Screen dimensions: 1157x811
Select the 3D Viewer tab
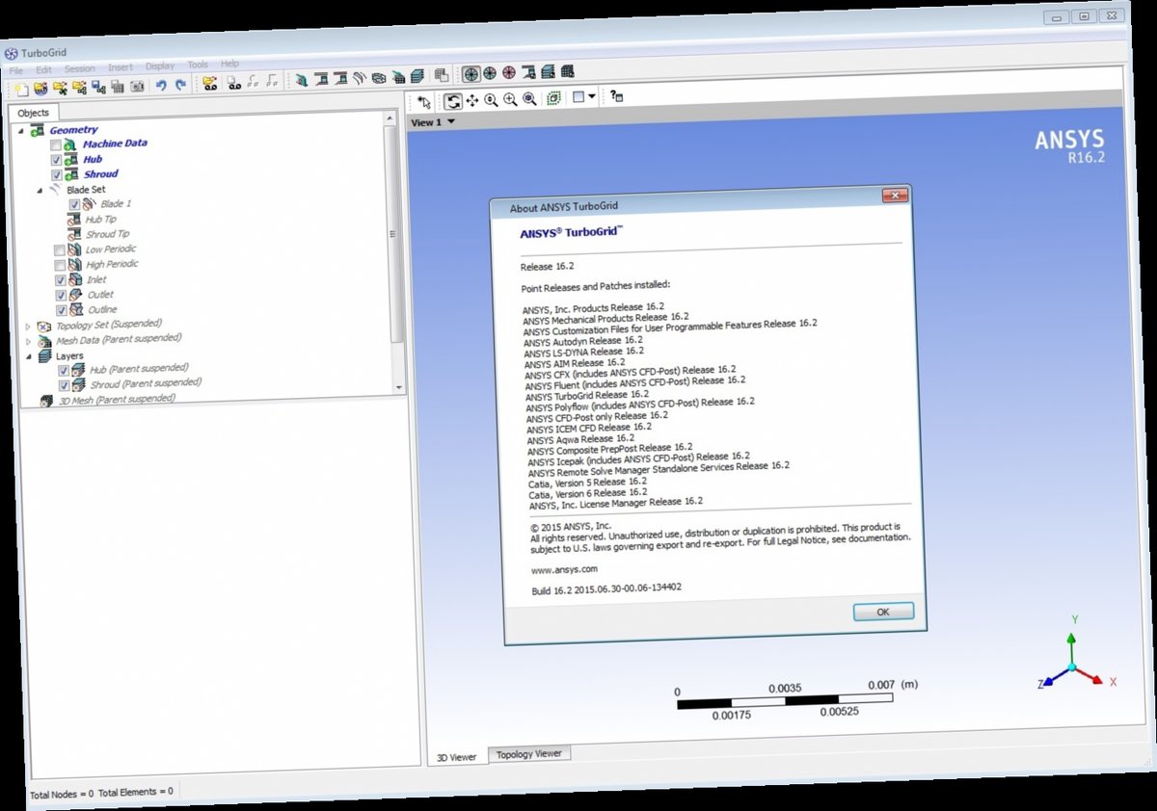[457, 757]
